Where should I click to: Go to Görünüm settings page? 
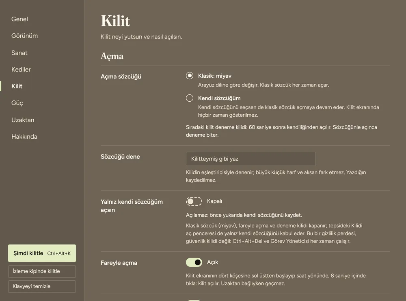(x=25, y=36)
